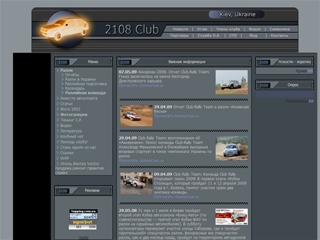
Task: Click 2108 badge in Опрос header
Action: 264,85
